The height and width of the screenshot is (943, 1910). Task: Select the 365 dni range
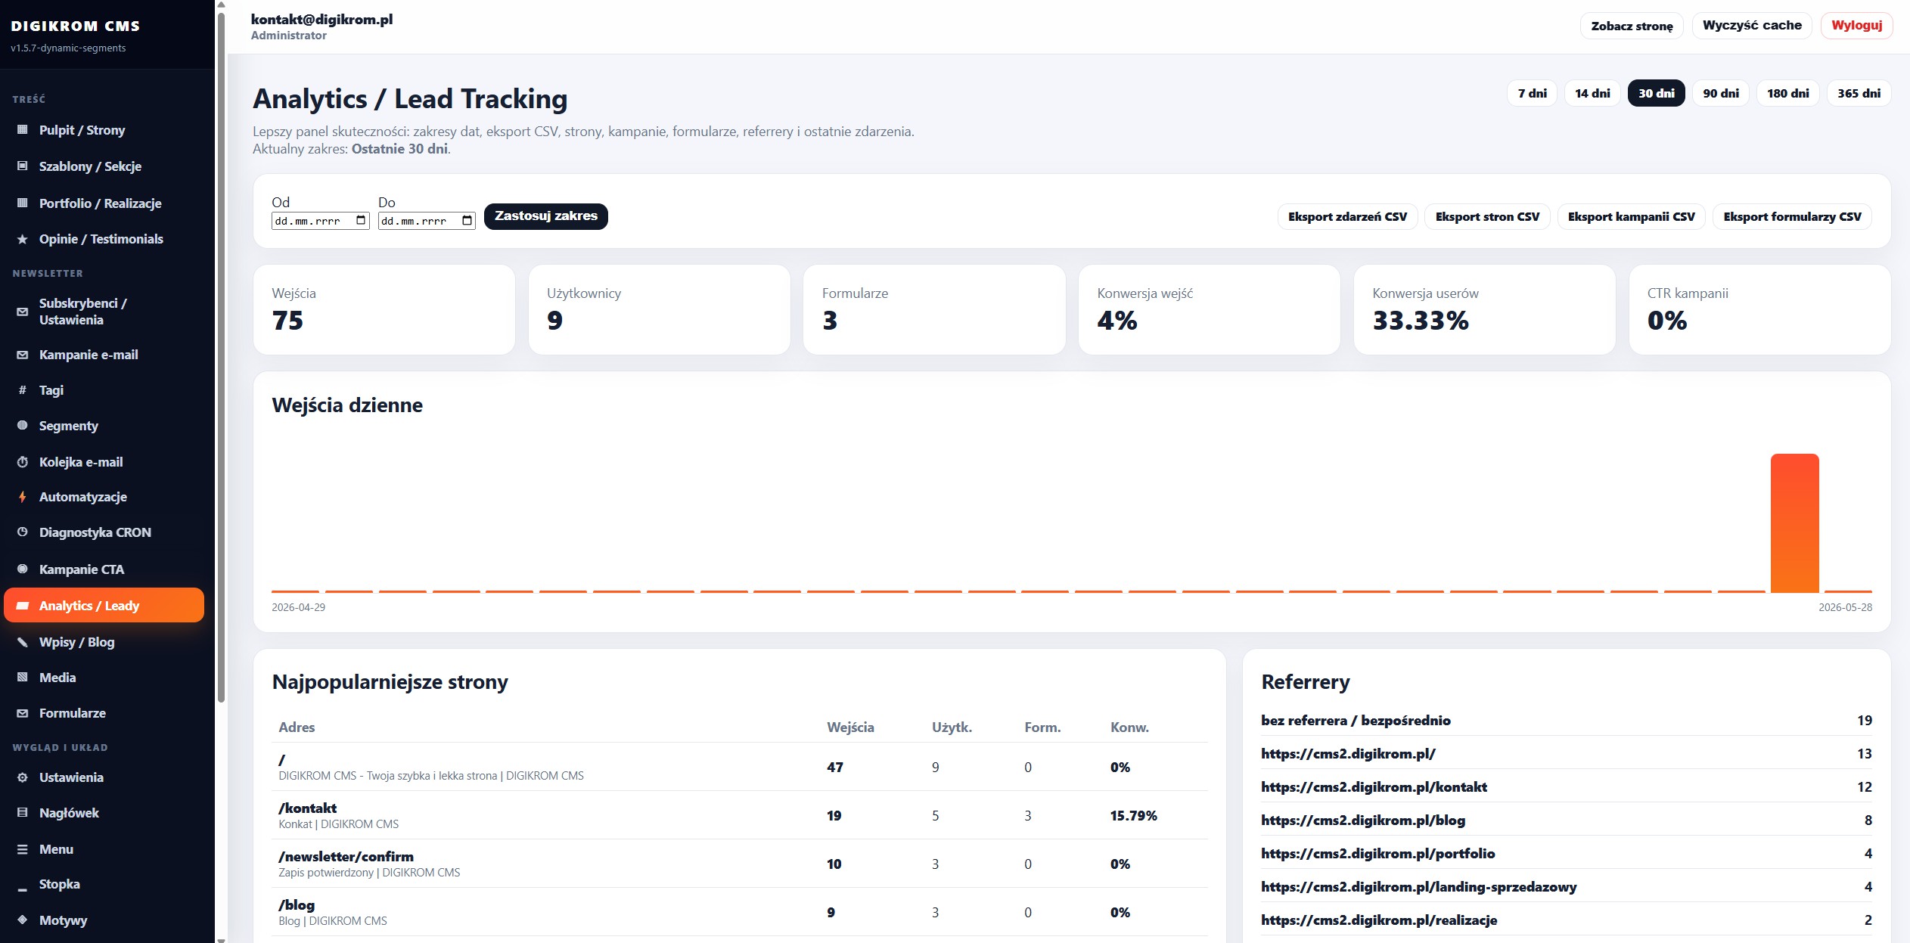1859,93
